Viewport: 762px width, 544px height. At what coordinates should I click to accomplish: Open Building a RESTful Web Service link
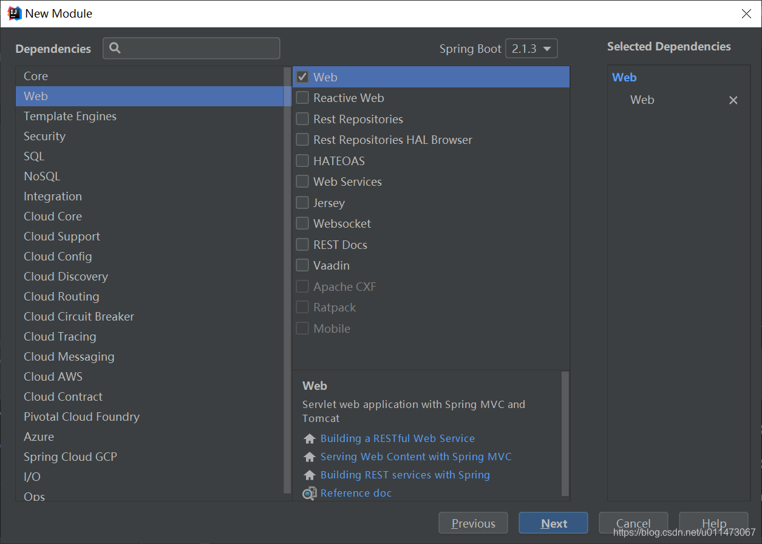tap(398, 438)
